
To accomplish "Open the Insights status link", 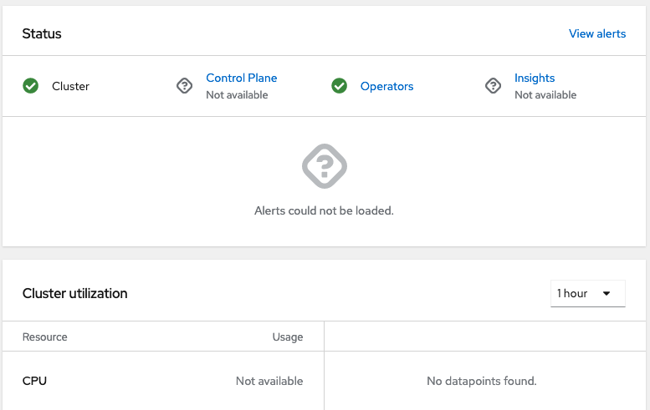I will (x=535, y=78).
